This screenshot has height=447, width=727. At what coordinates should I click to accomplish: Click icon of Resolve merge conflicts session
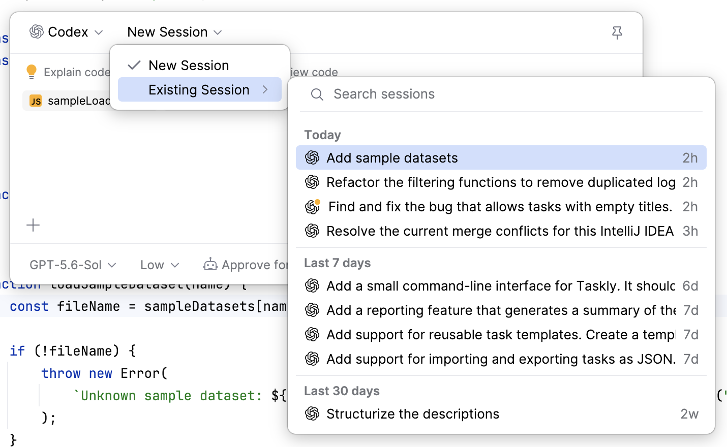(312, 231)
